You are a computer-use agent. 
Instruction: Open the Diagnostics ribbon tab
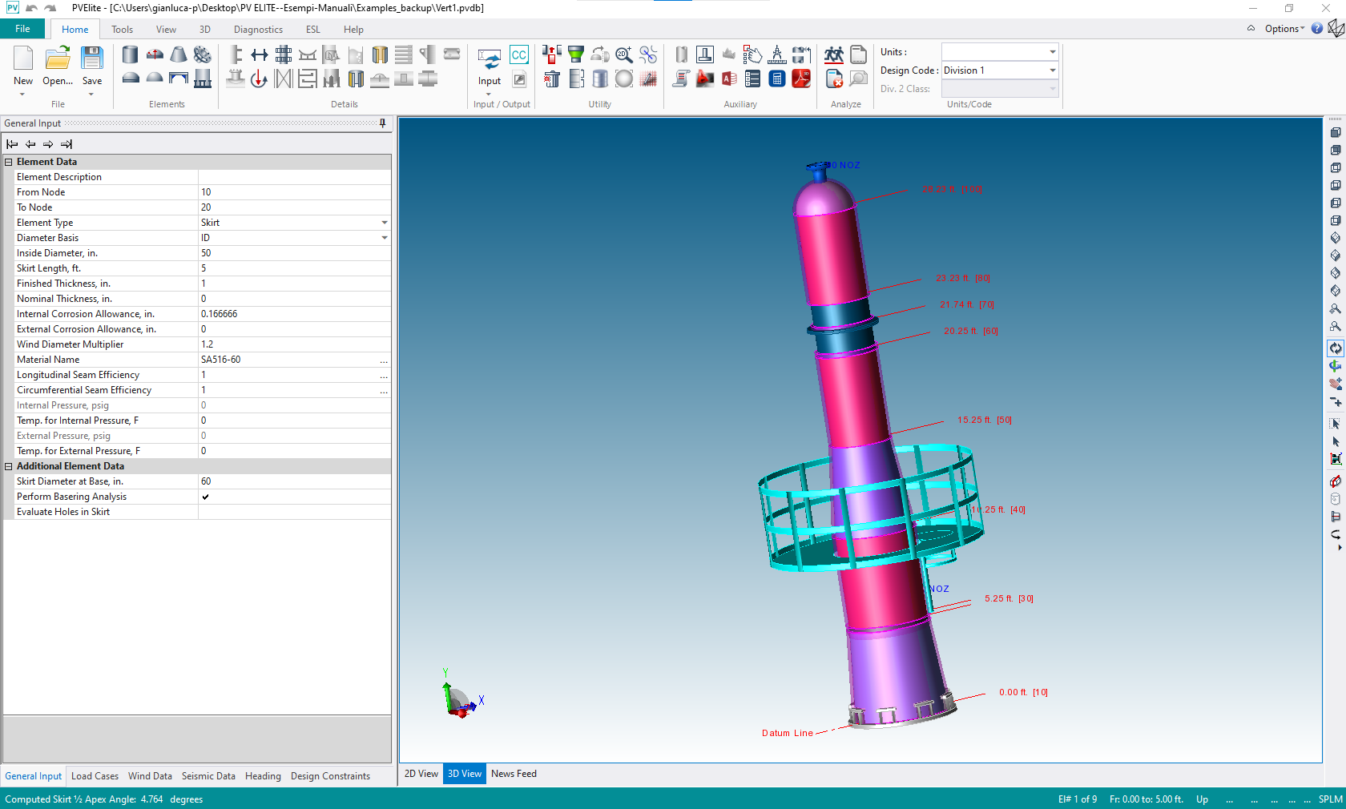click(258, 30)
